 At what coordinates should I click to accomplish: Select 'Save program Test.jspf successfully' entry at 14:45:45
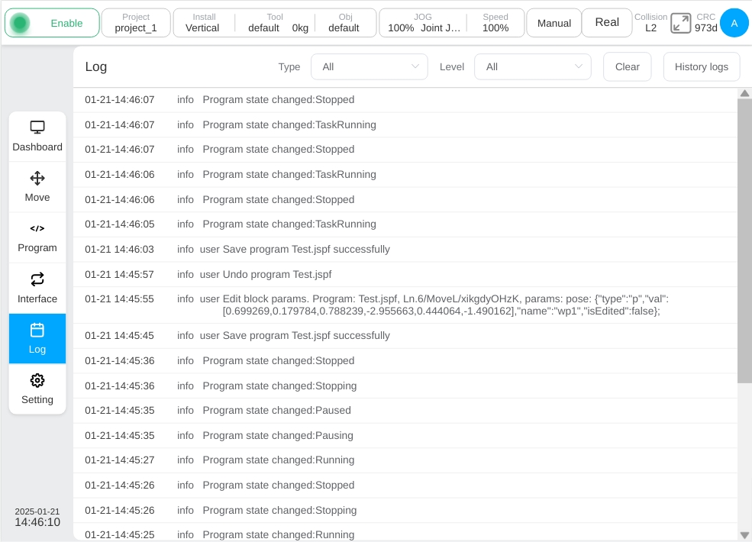[405, 336]
